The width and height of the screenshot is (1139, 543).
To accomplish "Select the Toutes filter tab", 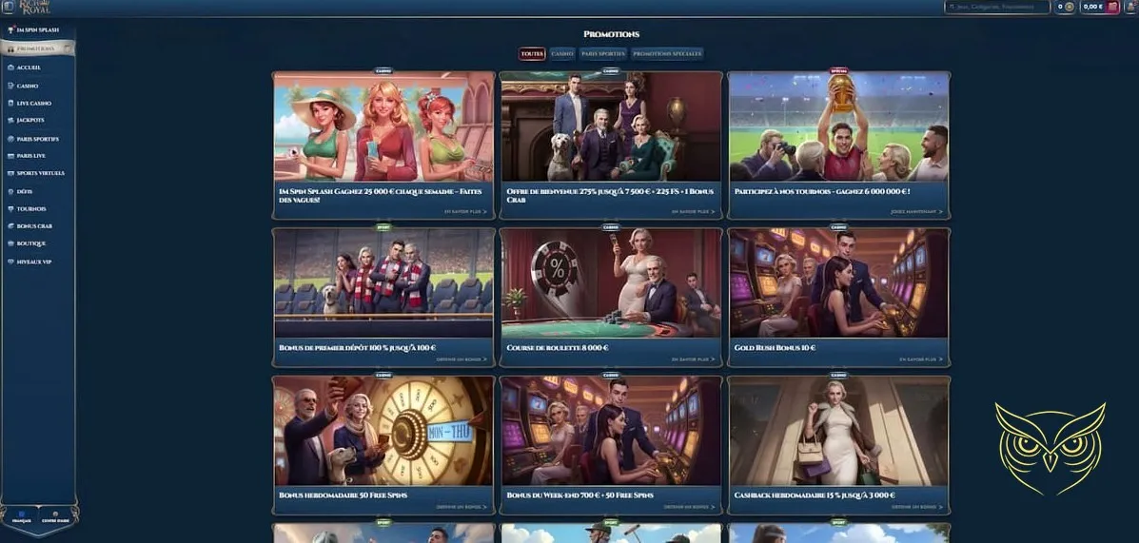I will (x=532, y=54).
